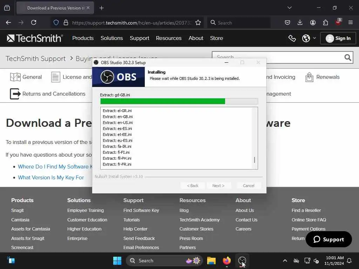This screenshot has width=359, height=269.
Task: Minimize the OBS Studio Setup window
Action: [226, 62]
